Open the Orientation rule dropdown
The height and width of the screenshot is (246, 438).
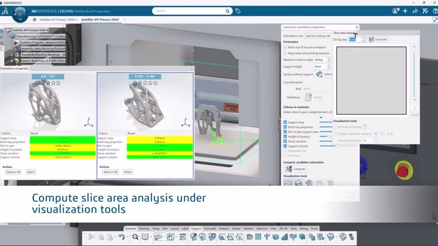(x=318, y=36)
